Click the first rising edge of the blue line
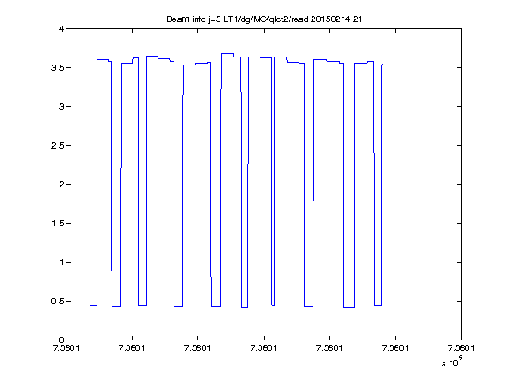510x382 pixels. 97,182
